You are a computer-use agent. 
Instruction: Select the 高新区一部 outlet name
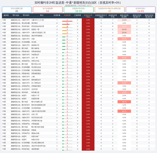[35, 30]
